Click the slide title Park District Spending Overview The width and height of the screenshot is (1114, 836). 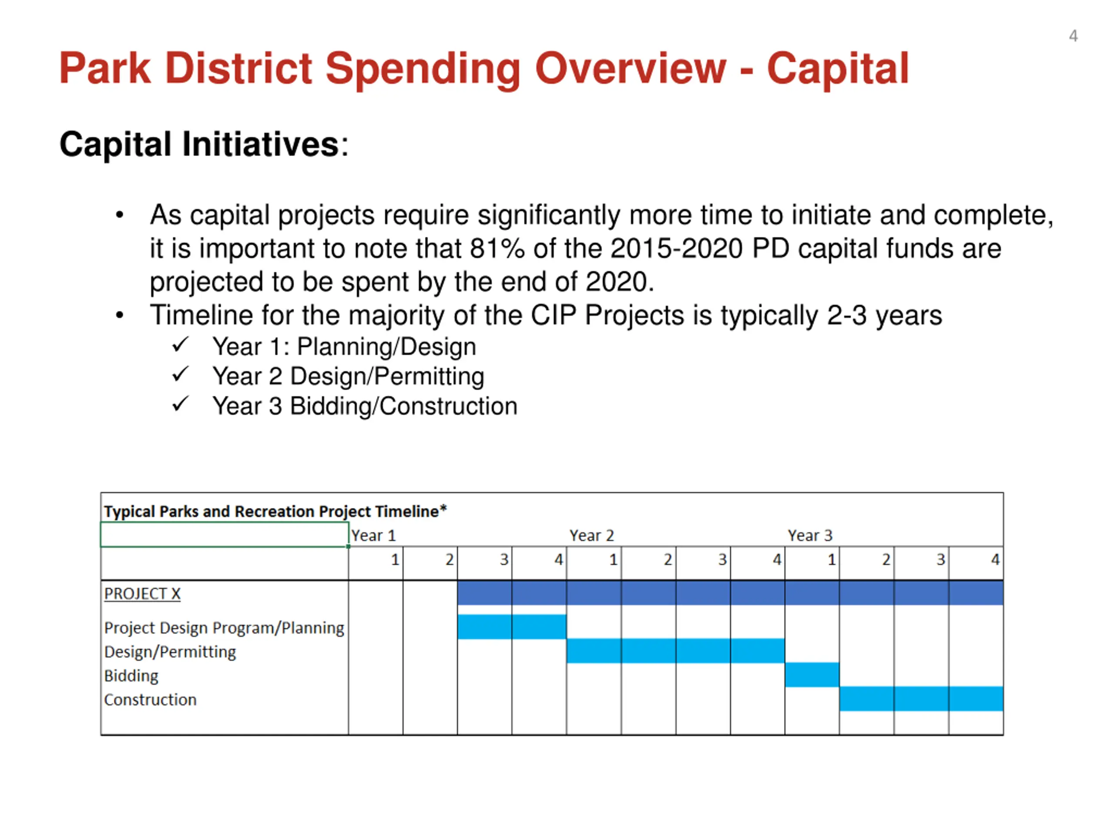[x=484, y=70]
